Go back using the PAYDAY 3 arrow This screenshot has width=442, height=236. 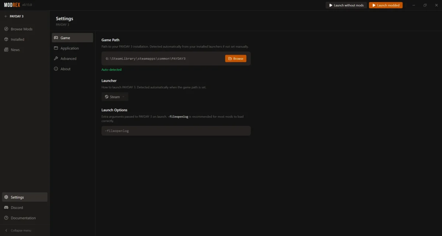(6, 17)
